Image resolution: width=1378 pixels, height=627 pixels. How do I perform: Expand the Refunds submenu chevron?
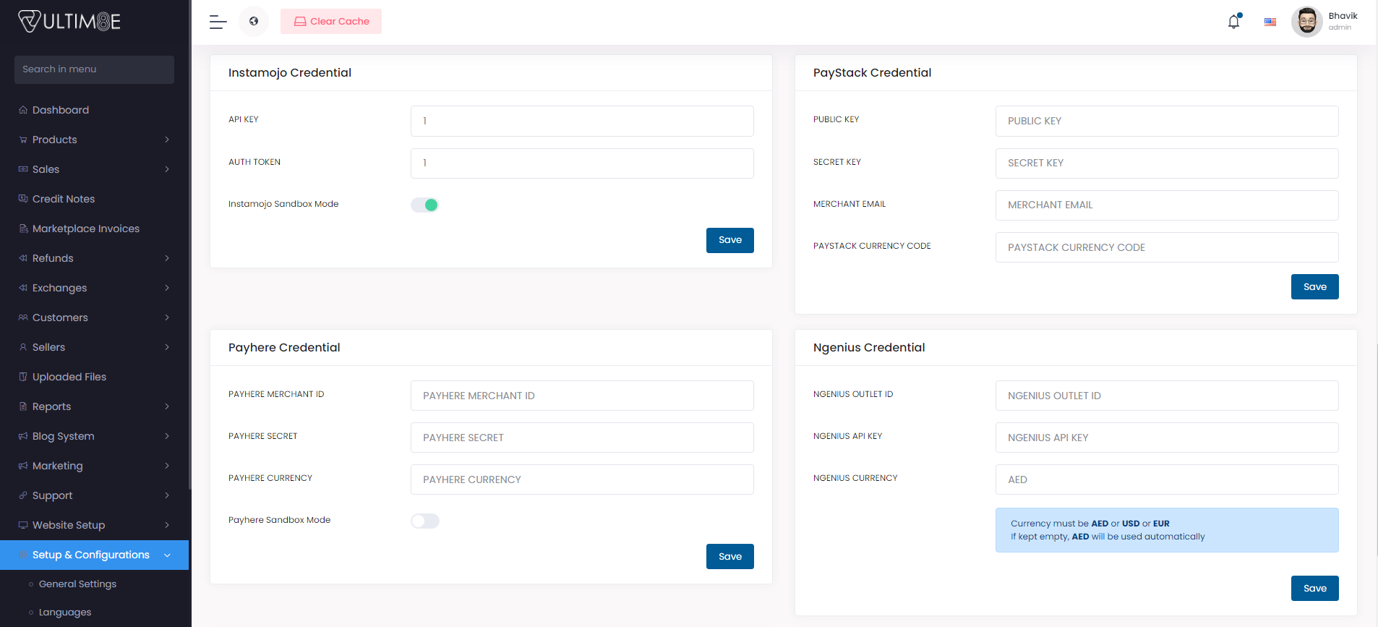pos(167,258)
